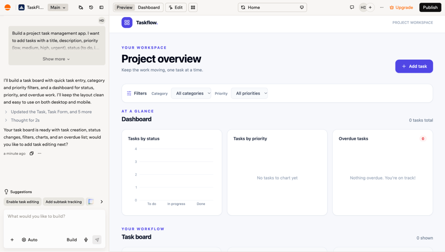The image size is (445, 252).
Task: Click the HD avatar in chat panel
Action: coord(102,20)
